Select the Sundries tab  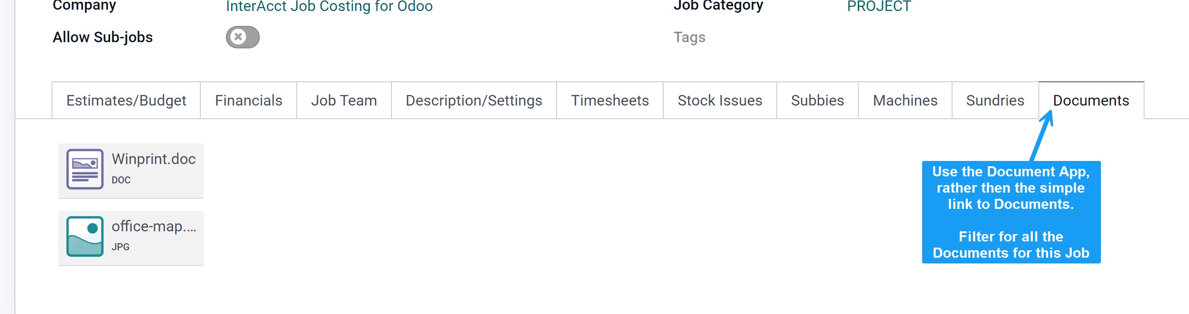tap(995, 101)
